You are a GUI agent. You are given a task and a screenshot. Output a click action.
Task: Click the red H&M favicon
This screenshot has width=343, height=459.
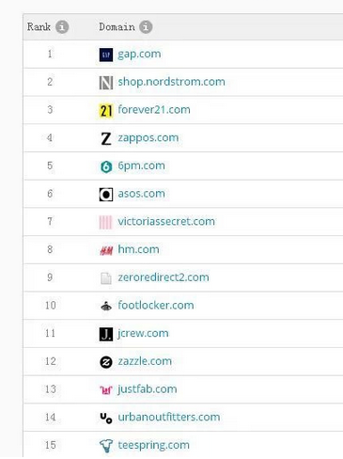pos(106,250)
